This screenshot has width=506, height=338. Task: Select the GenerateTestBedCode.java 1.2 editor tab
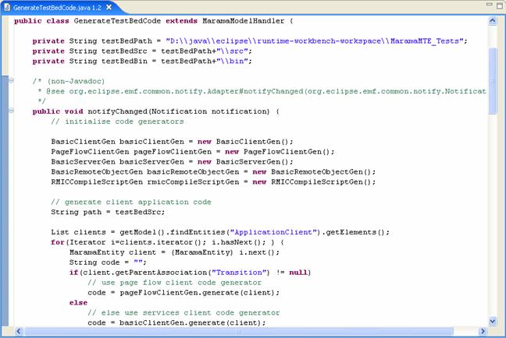tap(57, 8)
